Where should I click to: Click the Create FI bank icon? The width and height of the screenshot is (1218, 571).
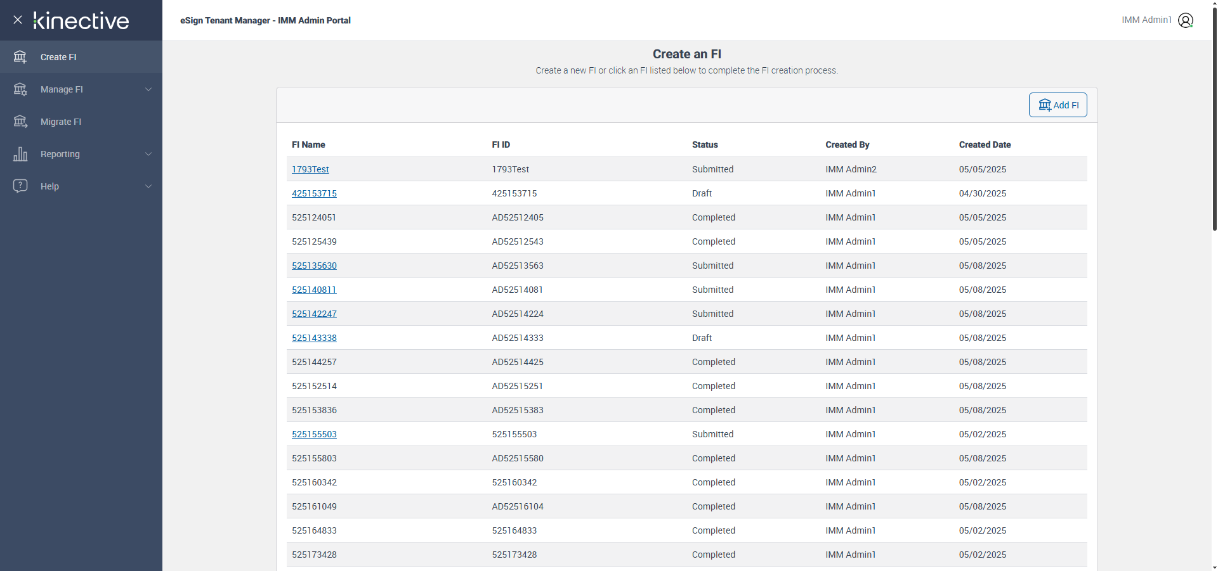[x=20, y=57]
